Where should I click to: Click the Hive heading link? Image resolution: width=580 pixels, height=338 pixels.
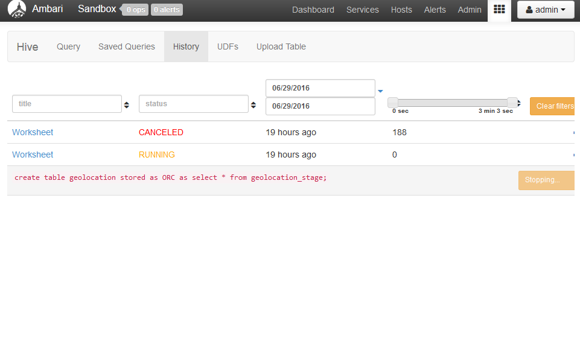(27, 47)
